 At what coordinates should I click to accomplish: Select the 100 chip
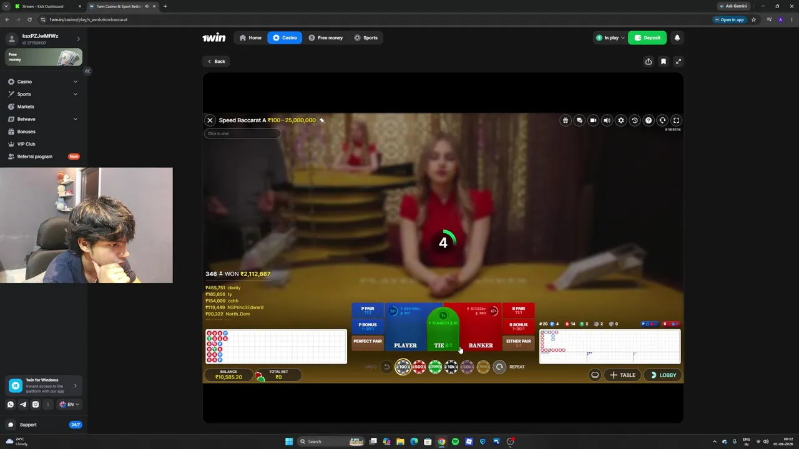coord(403,367)
